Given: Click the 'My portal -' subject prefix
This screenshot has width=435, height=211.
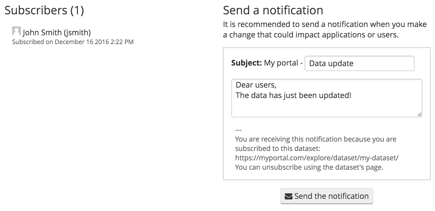Looking at the screenshot, I should [x=283, y=63].
